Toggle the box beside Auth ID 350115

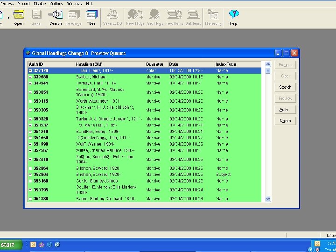pos(30,101)
